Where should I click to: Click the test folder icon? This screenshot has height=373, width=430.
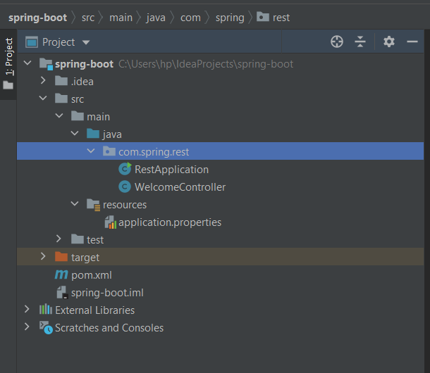[78, 239]
